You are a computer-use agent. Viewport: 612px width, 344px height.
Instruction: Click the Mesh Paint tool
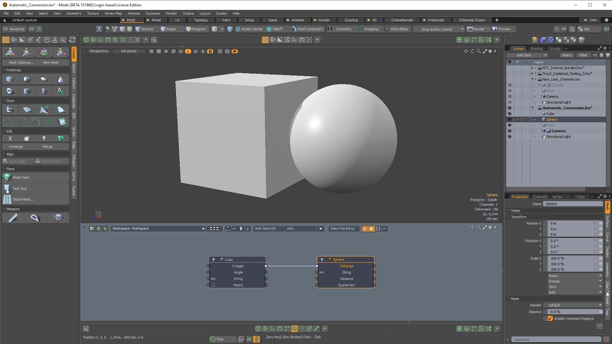point(36,177)
